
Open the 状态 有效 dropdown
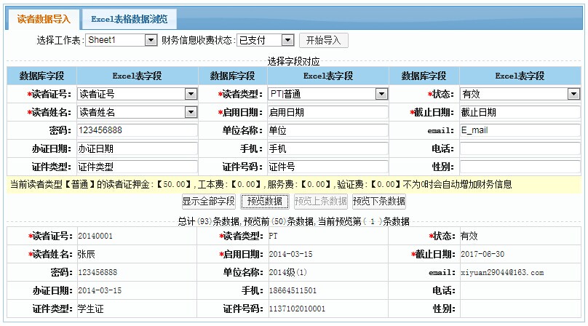(520, 94)
